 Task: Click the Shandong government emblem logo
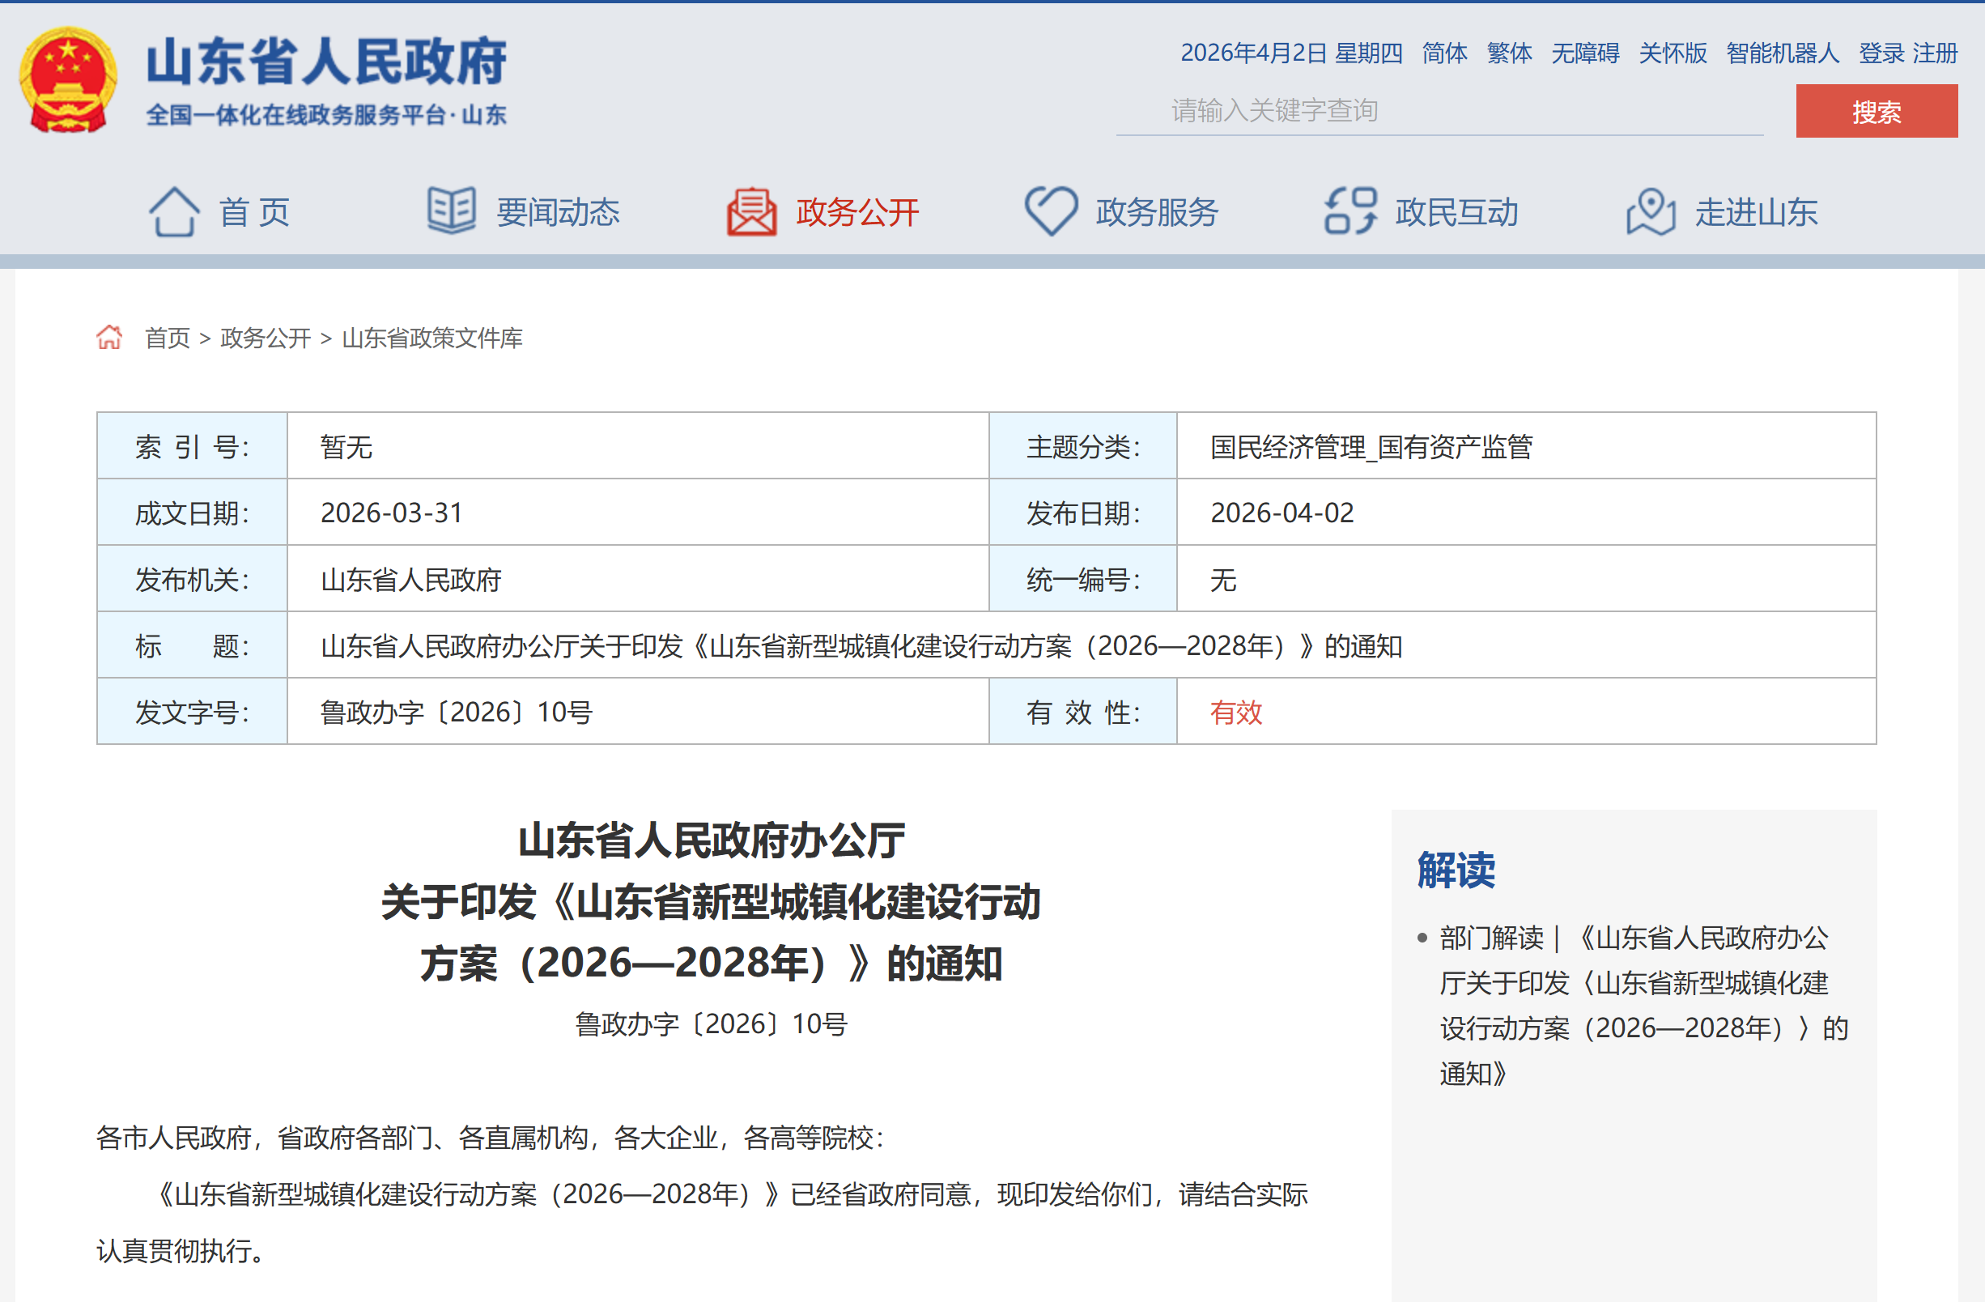(x=67, y=81)
